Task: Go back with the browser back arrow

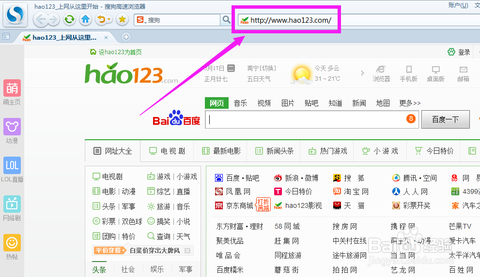Action: 41,20
